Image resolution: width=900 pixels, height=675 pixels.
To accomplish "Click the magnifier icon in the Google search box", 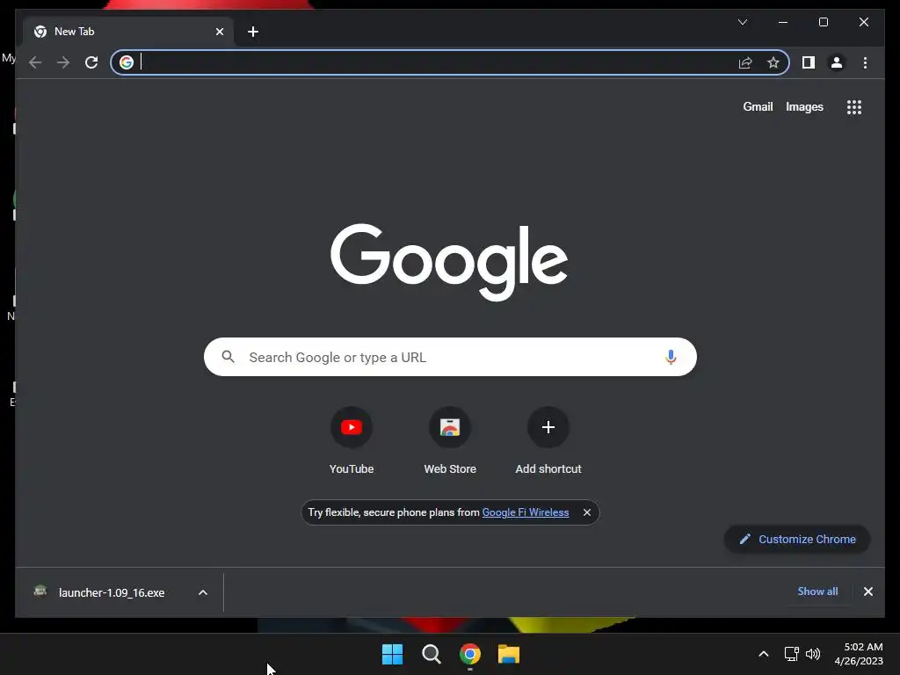I will (x=228, y=357).
